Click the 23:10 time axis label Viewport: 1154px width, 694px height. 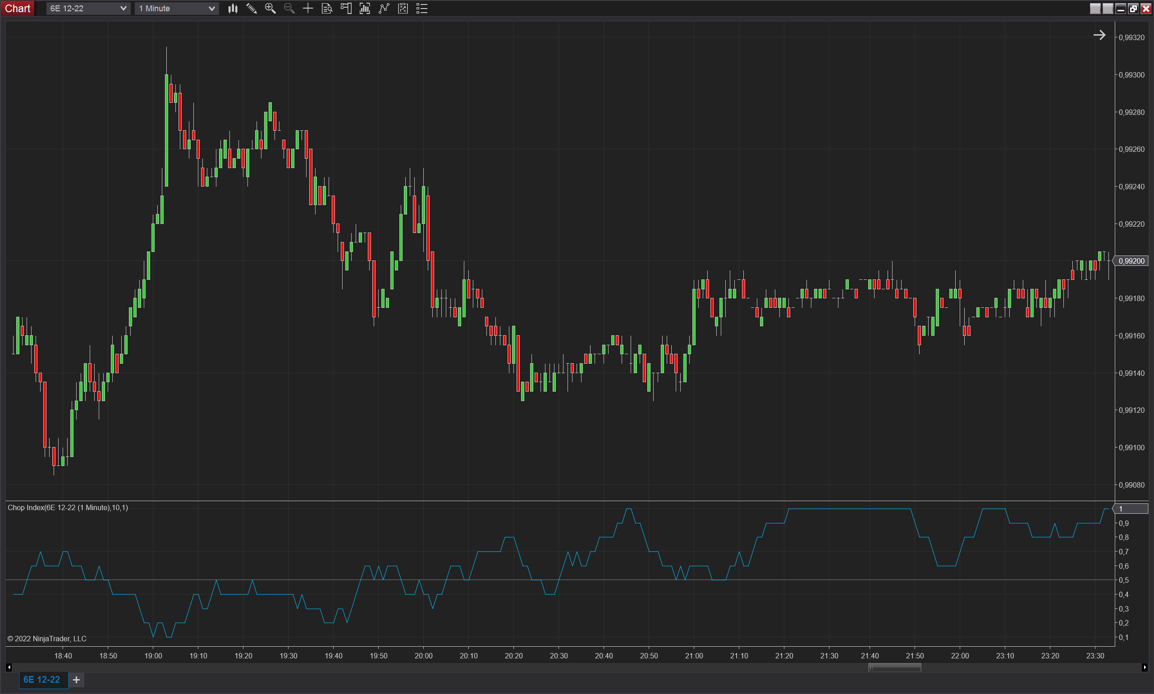click(1005, 656)
